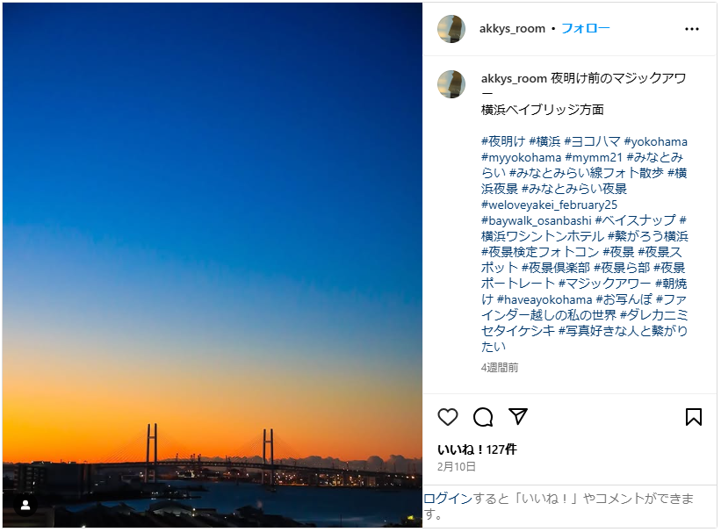The height and width of the screenshot is (532, 721).
Task: Open the three-dot more options menu
Action: click(692, 29)
